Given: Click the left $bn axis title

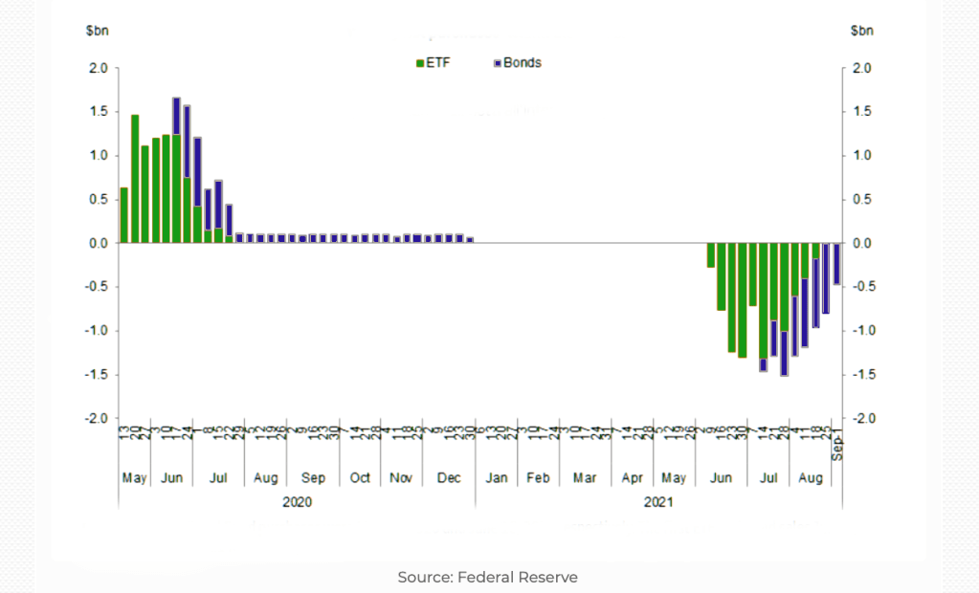Looking at the screenshot, I should click(98, 31).
